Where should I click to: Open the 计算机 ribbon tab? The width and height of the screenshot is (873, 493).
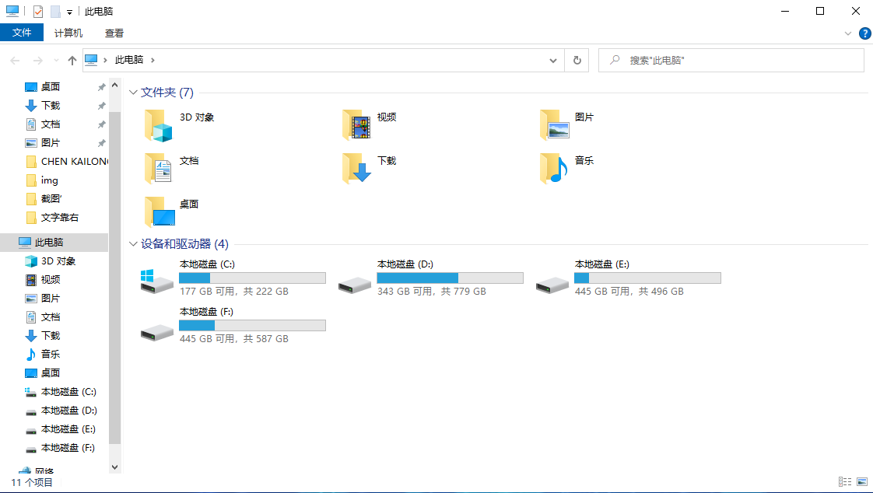[68, 33]
